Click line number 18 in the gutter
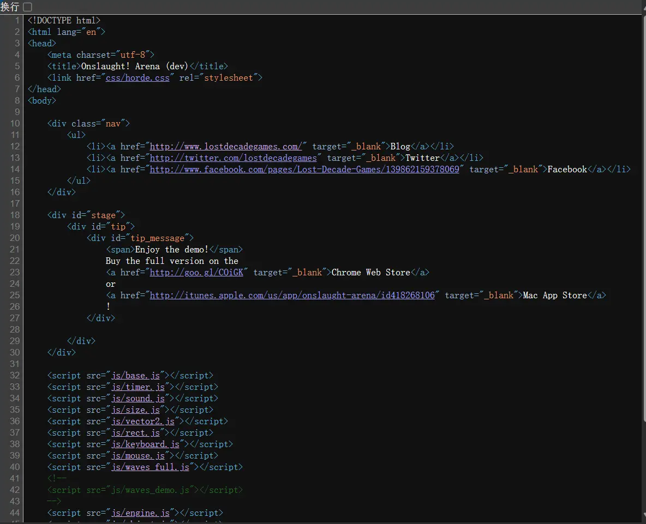 (15, 215)
